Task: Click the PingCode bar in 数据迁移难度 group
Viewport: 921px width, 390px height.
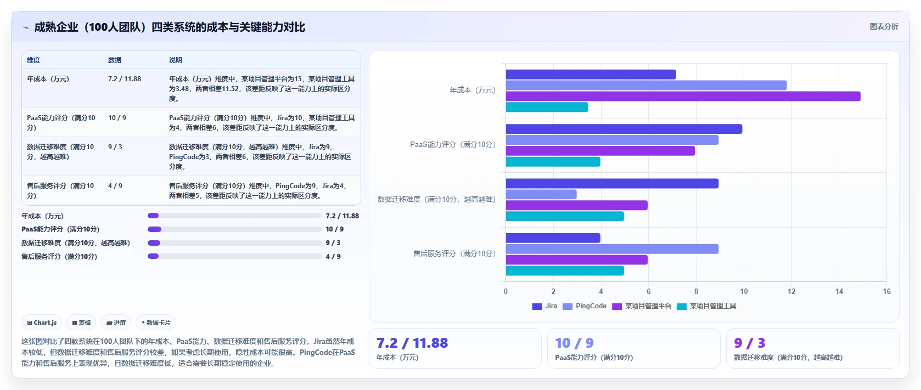Action: [541, 195]
